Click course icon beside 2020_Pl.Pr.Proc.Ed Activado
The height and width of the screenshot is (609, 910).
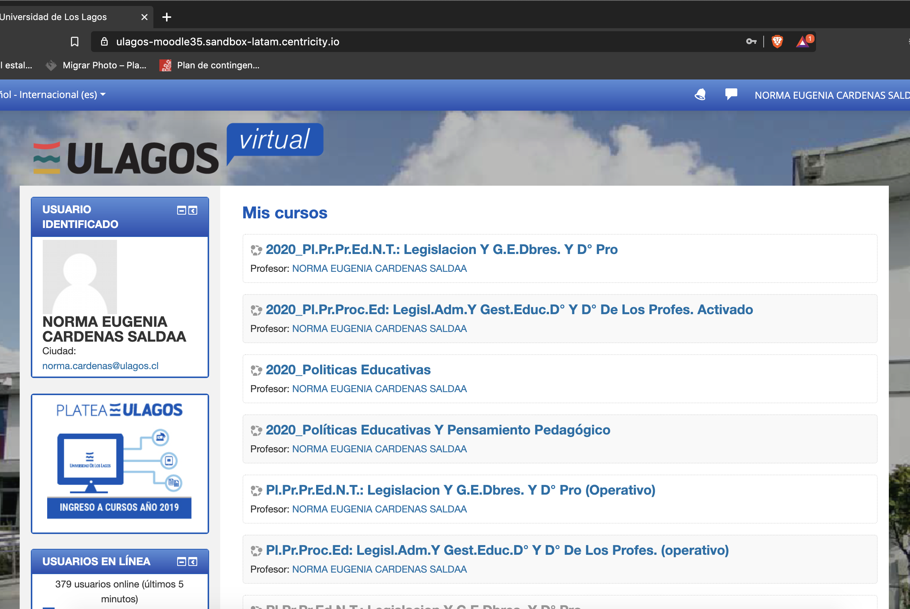point(256,310)
